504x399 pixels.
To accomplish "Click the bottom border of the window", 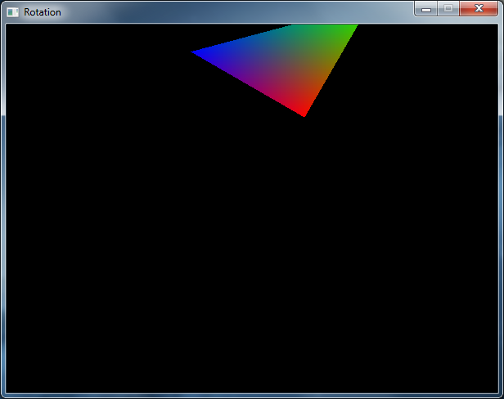I will coord(252,396).
